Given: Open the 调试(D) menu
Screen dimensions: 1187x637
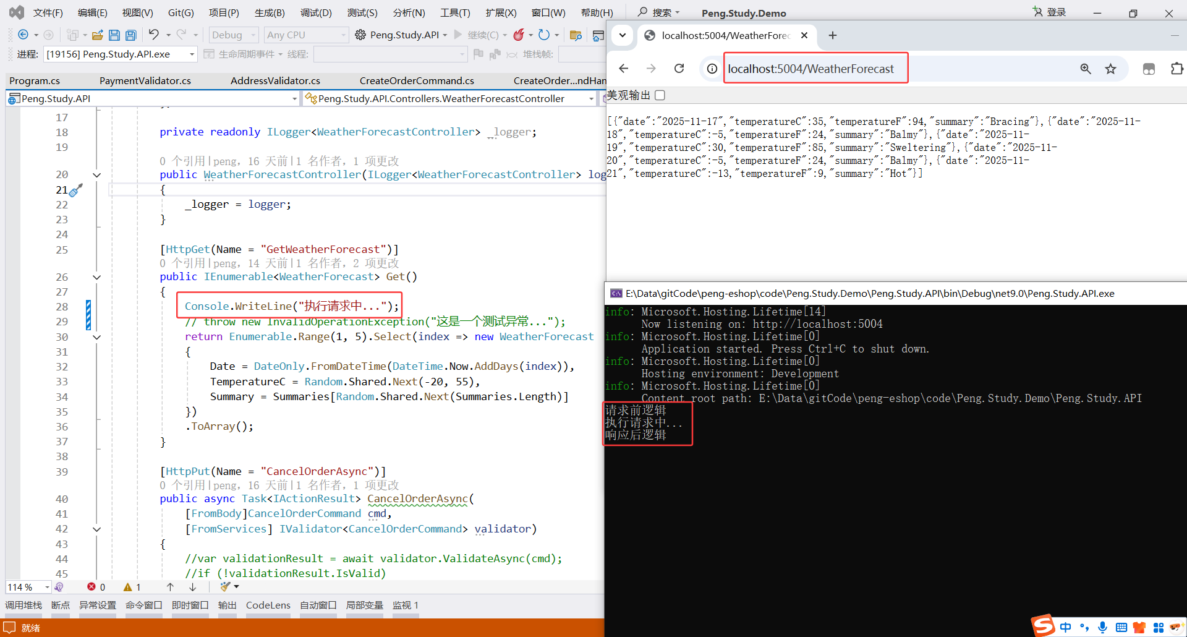Looking at the screenshot, I should pos(316,12).
